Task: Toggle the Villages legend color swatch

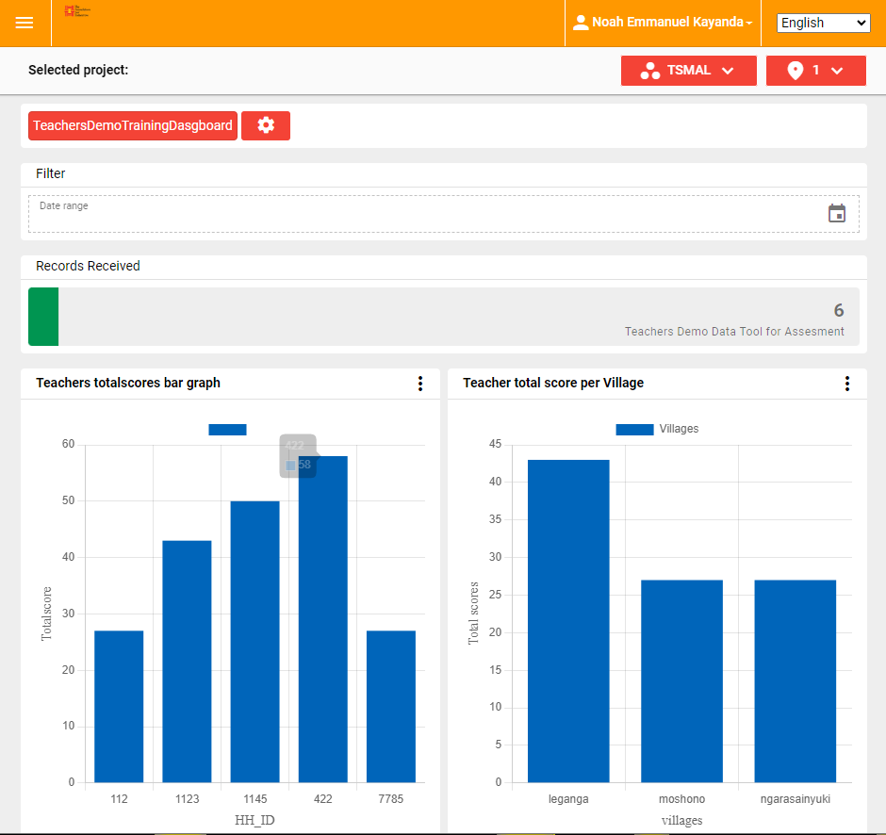Action: pyautogui.click(x=634, y=430)
